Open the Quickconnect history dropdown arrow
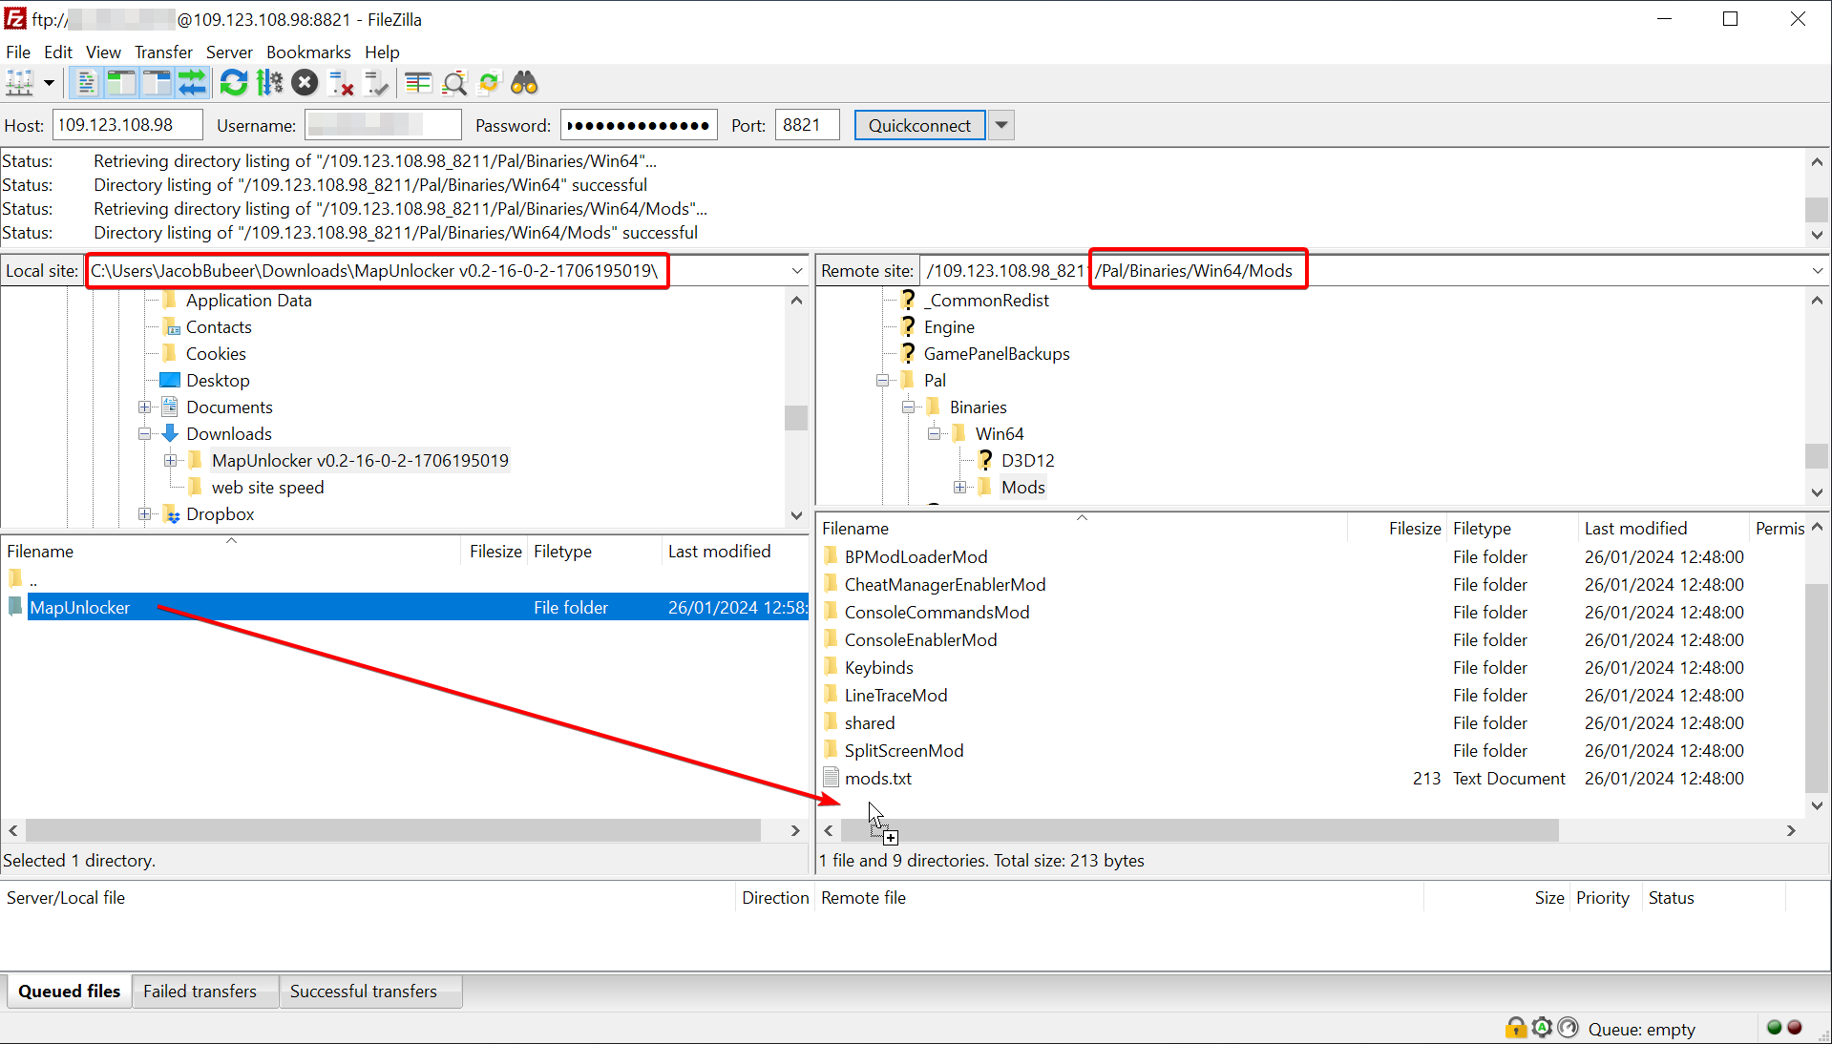The image size is (1832, 1044). coord(1000,125)
